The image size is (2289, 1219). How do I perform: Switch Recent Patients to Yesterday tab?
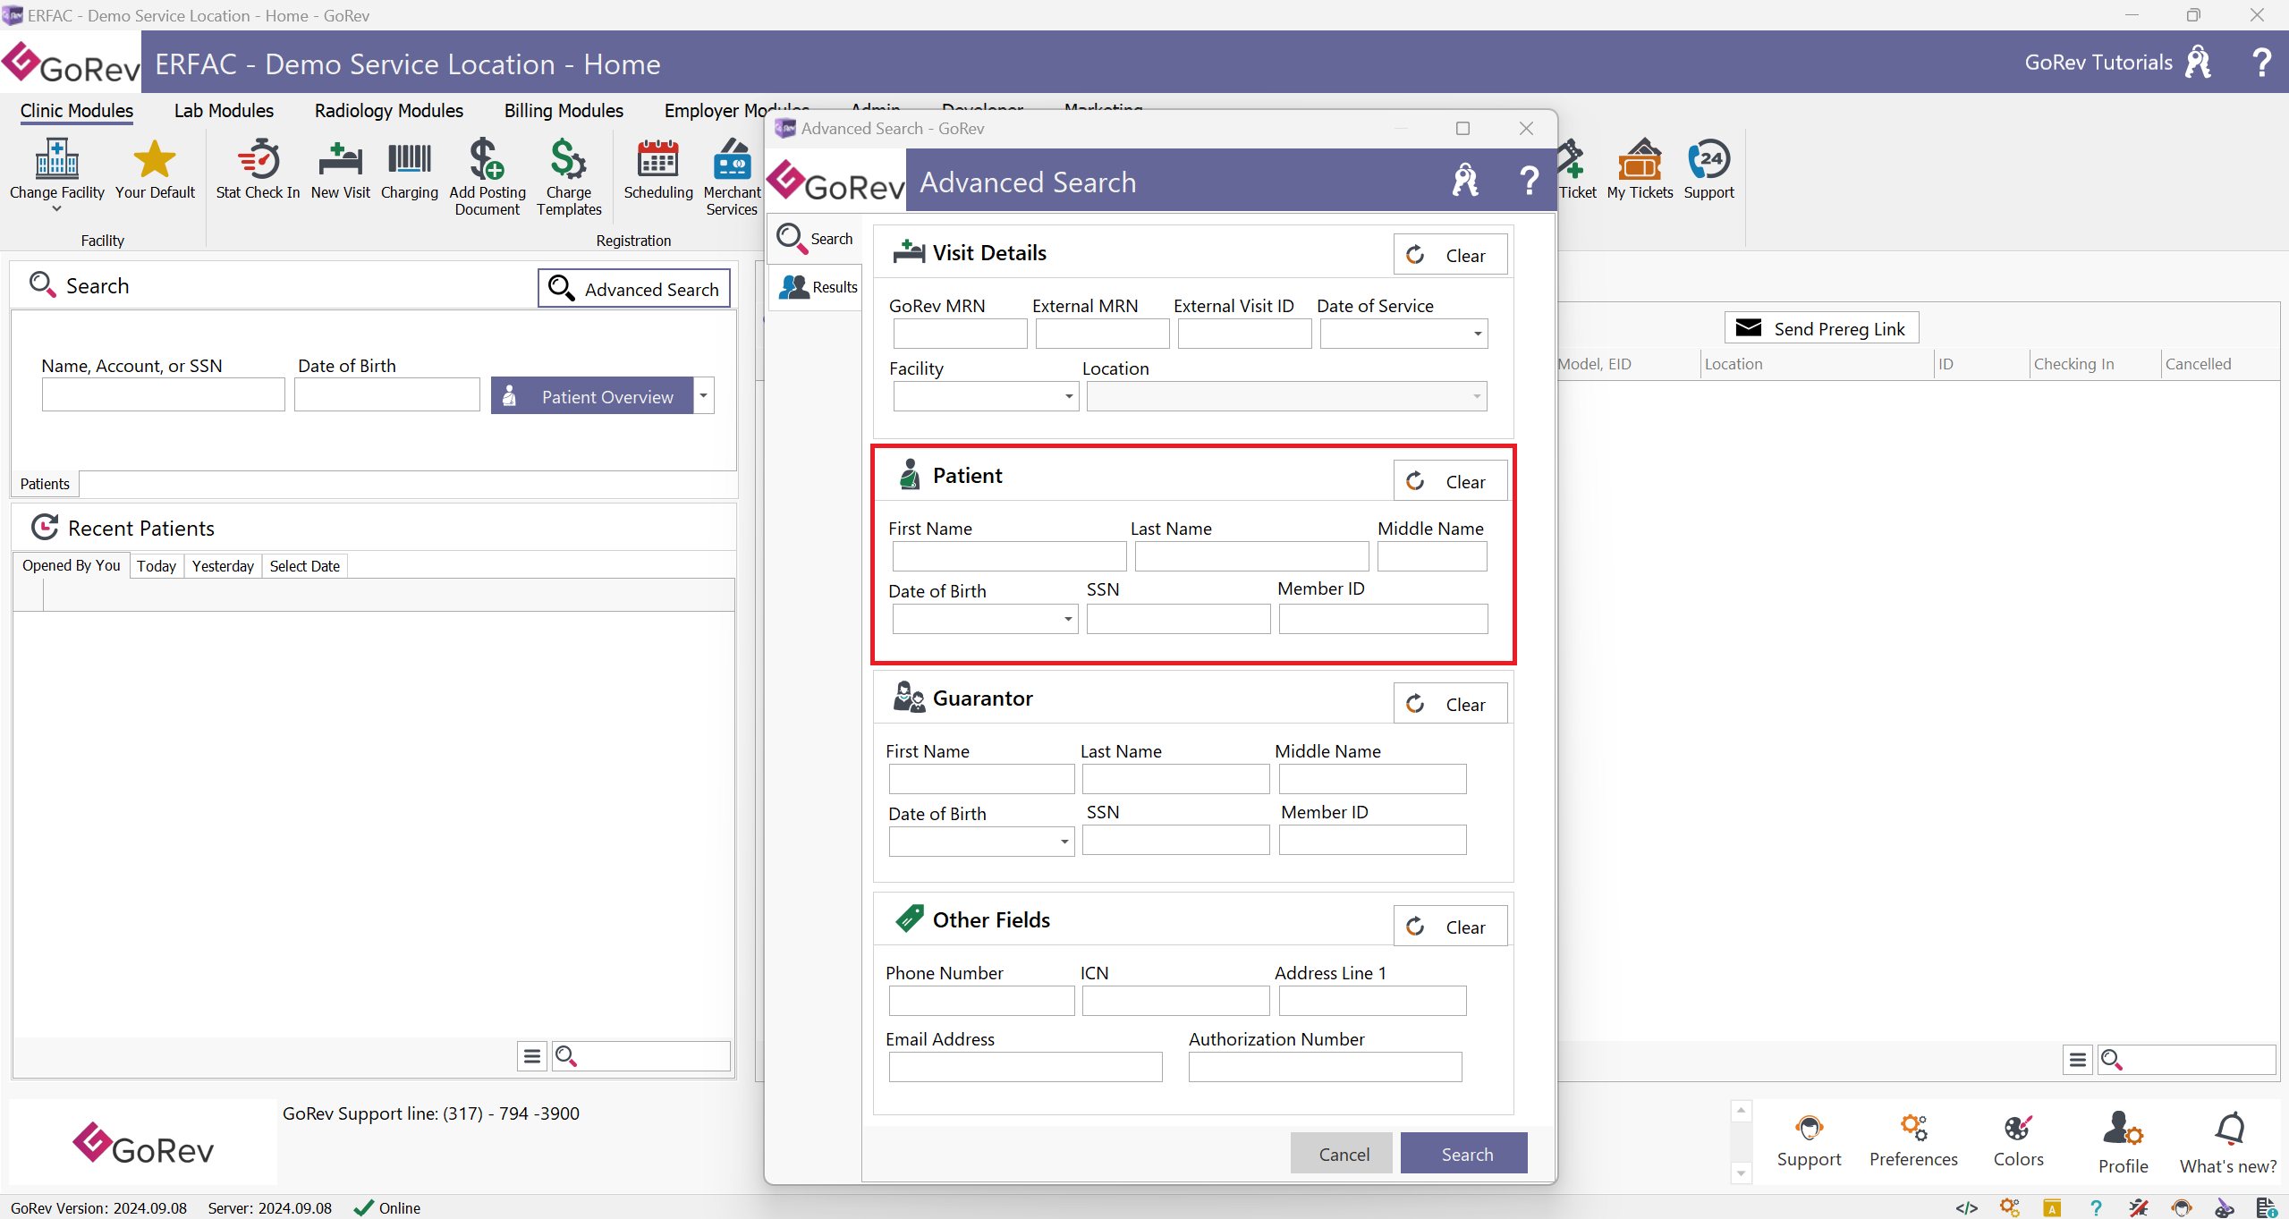[223, 566]
